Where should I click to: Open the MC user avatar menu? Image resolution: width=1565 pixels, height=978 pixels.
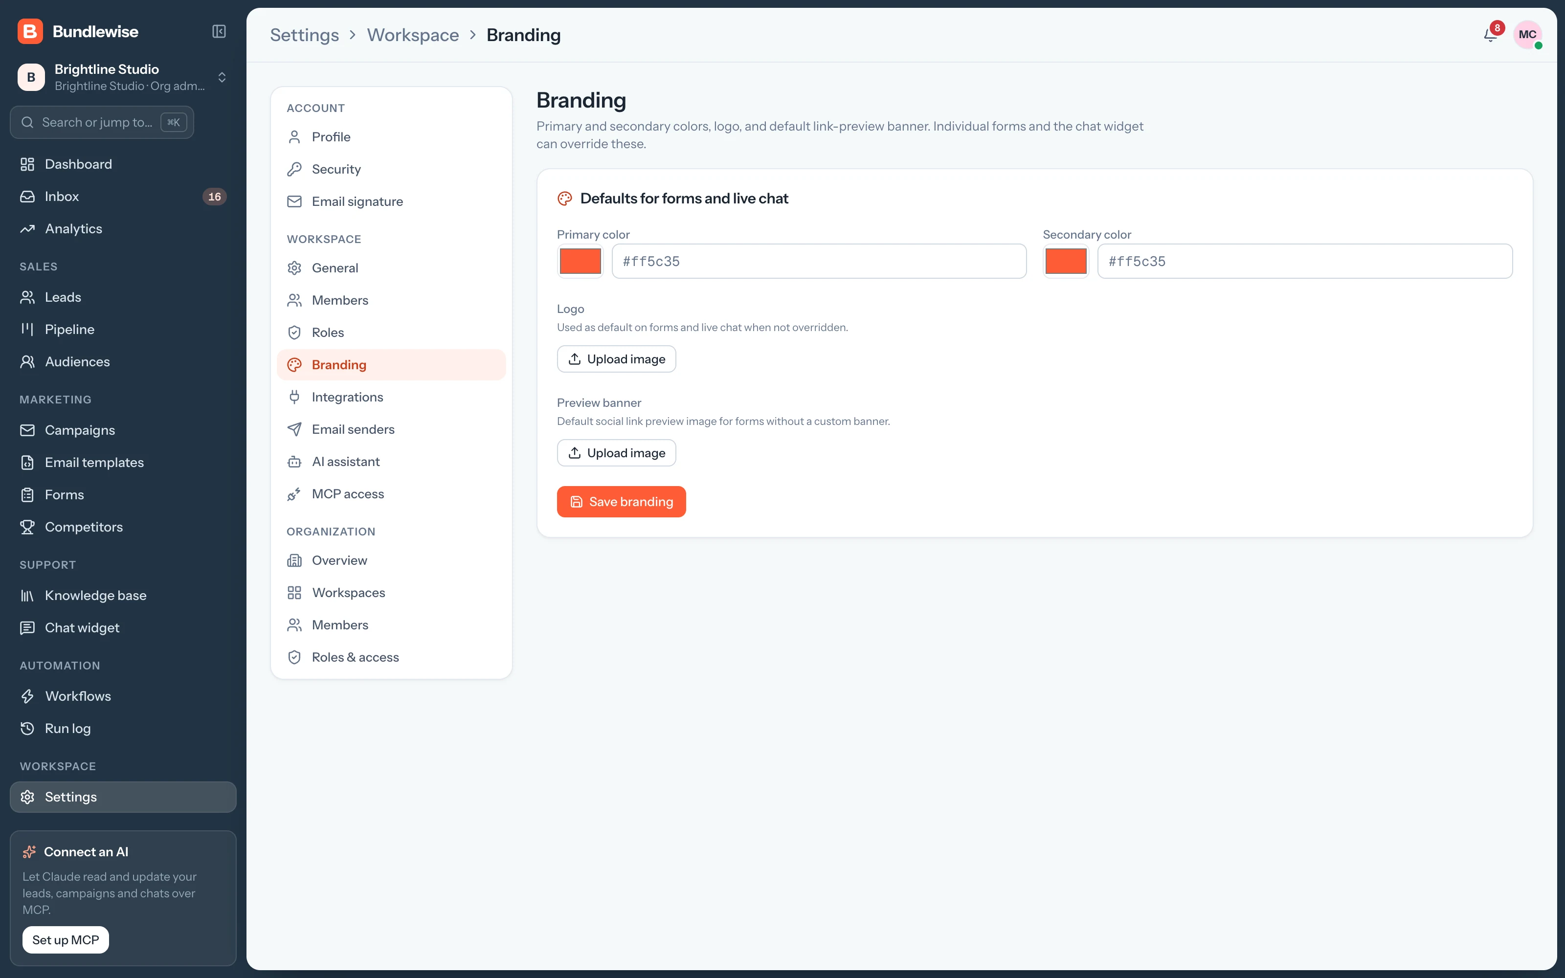pos(1527,34)
